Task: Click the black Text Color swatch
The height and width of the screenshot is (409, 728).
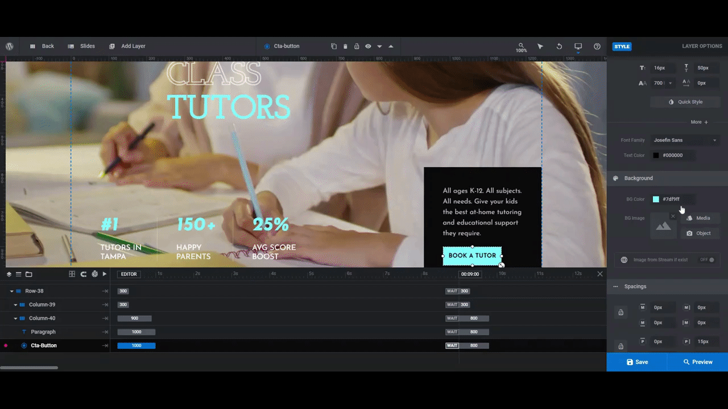Action: 656,155
